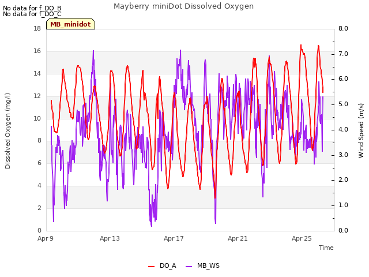Image resolution: width=369 pixels, height=277 pixels.
Task: Click 'No data for f_DO_C' message
Action: [32, 14]
